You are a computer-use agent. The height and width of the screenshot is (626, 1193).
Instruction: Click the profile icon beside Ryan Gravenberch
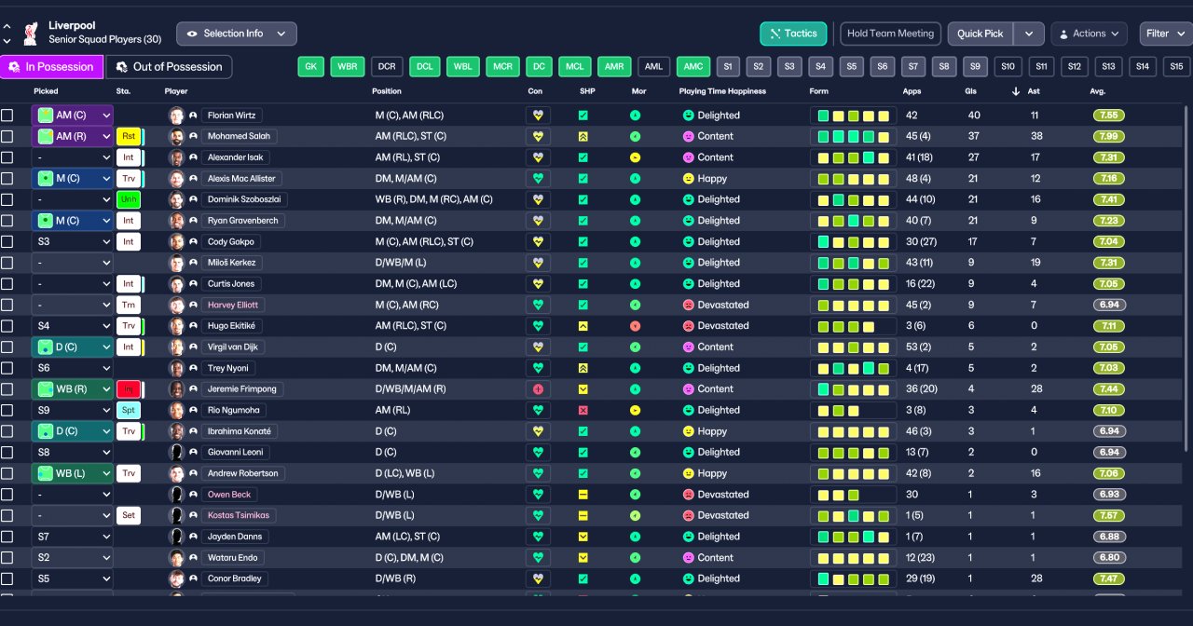click(193, 221)
